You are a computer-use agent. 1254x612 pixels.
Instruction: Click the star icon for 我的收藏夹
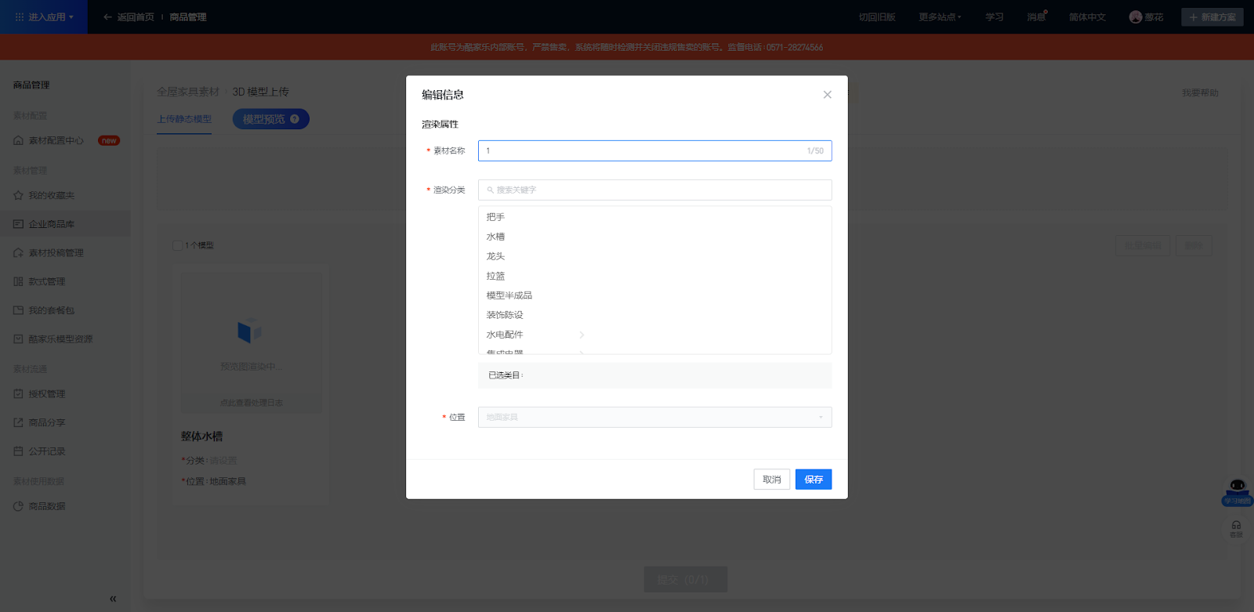[18, 195]
